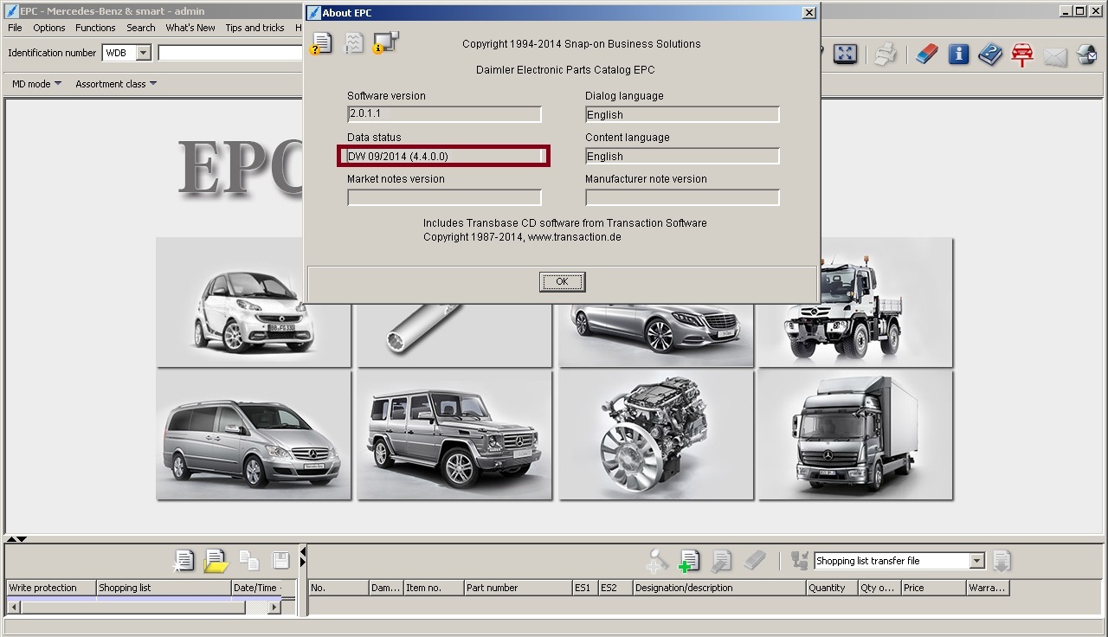
Task: Open the help book with question mark
Action: click(x=990, y=55)
